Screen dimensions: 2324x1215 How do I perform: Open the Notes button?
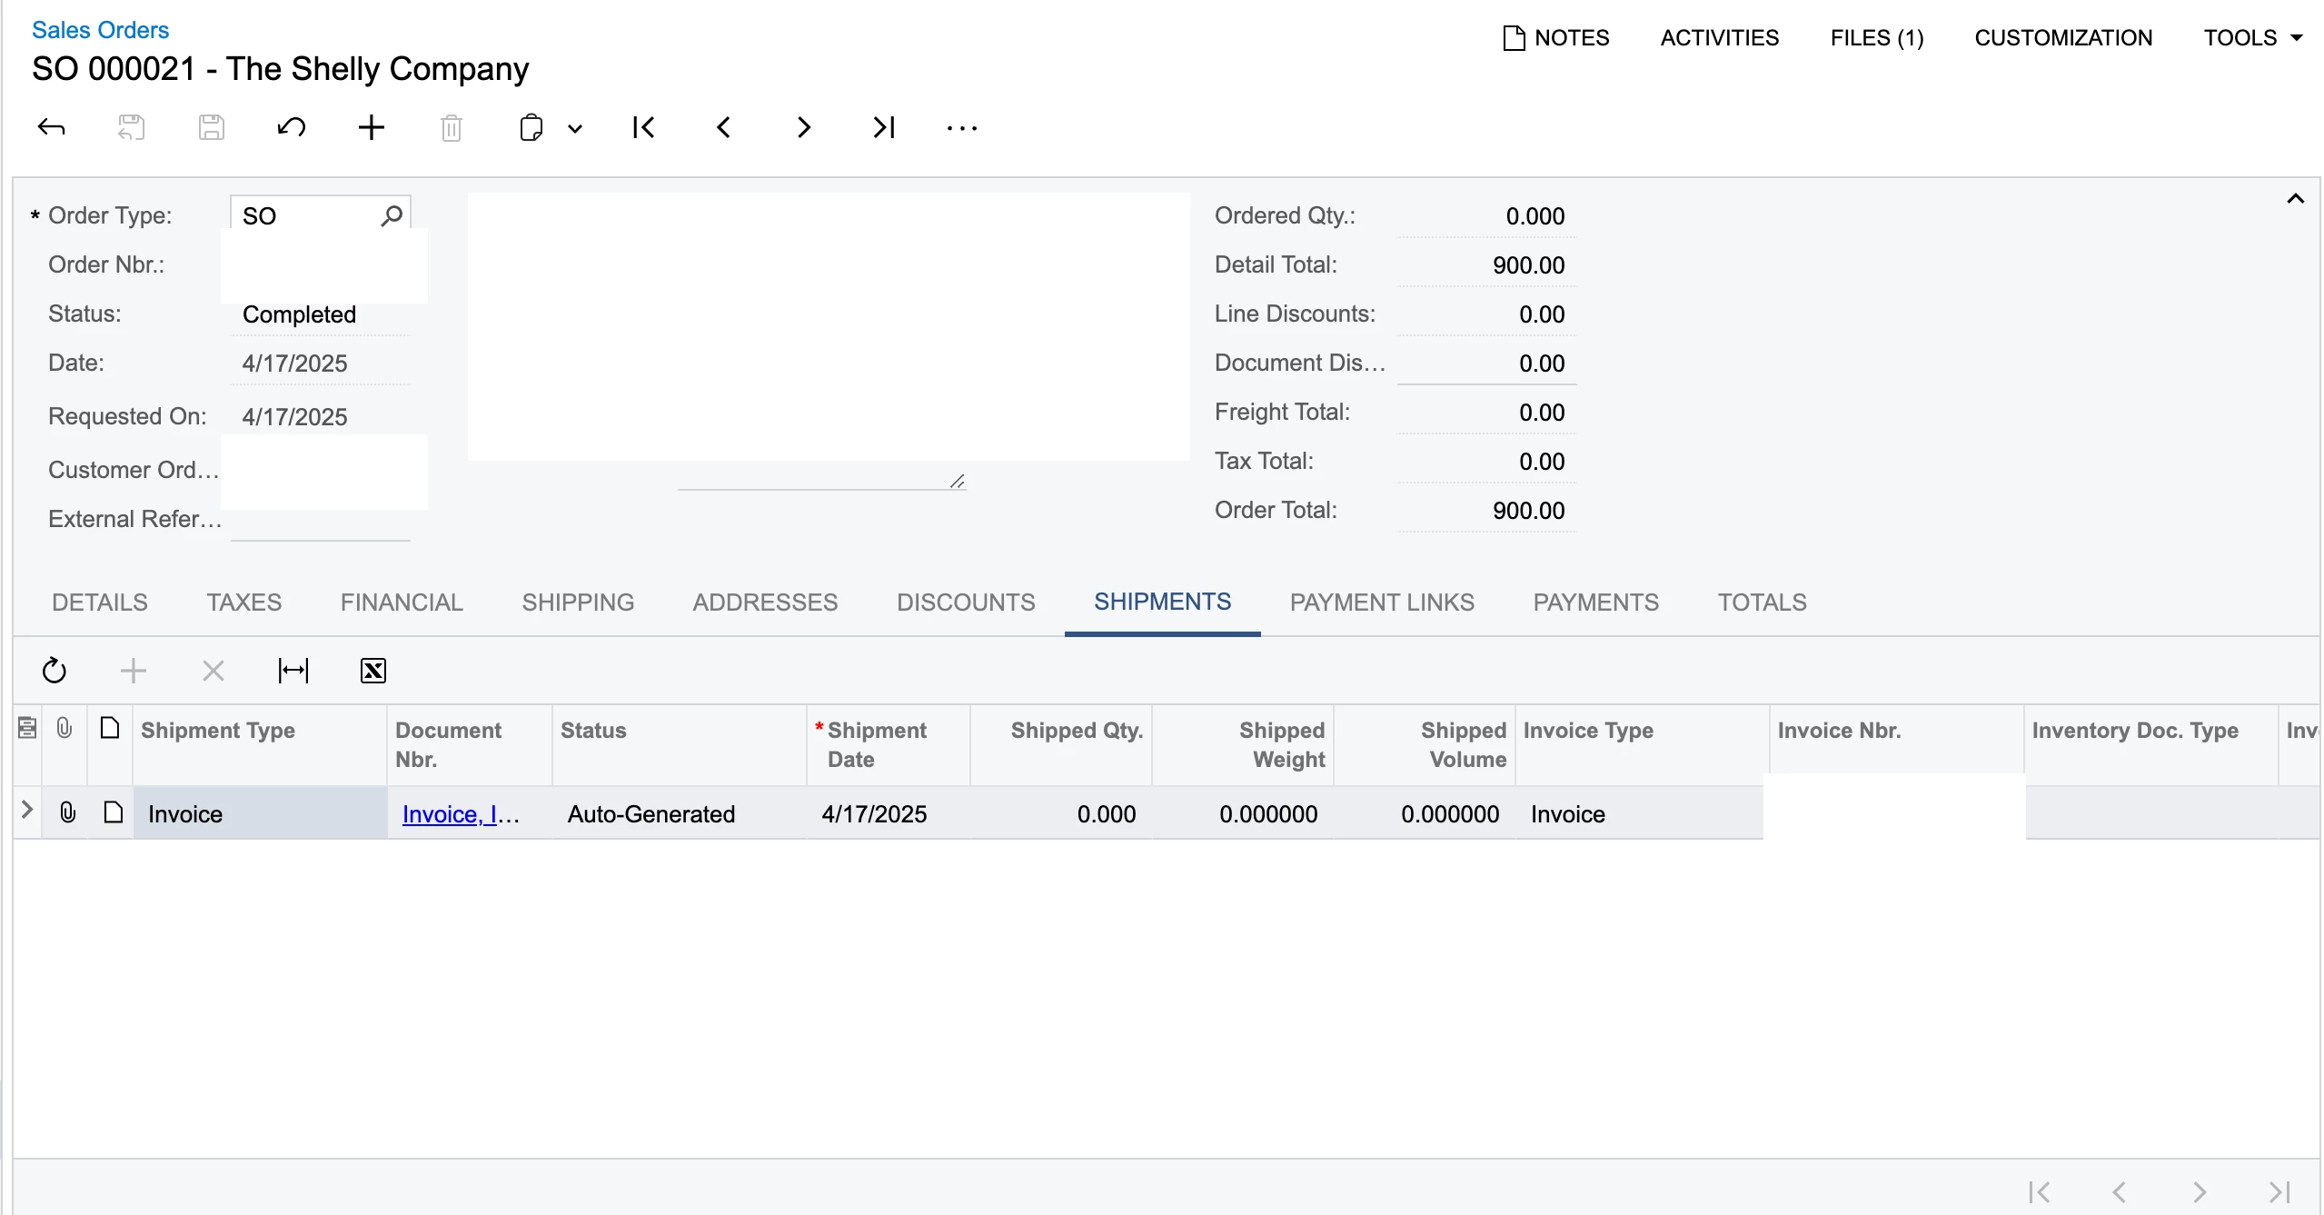1556,37
